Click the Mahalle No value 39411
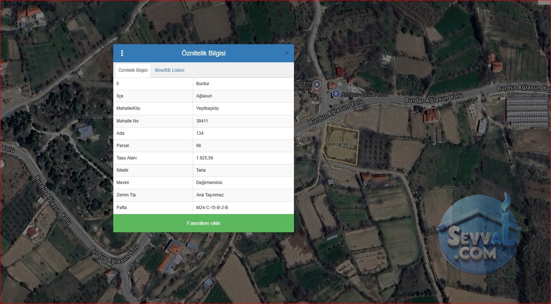The width and height of the screenshot is (551, 304). 202,121
